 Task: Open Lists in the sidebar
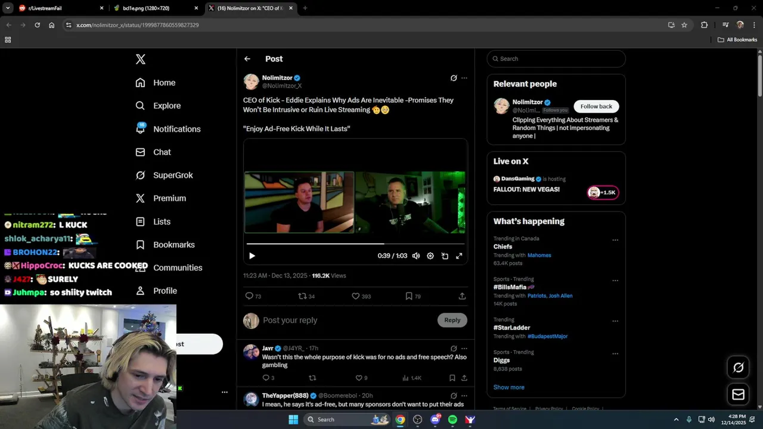pyautogui.click(x=153, y=222)
